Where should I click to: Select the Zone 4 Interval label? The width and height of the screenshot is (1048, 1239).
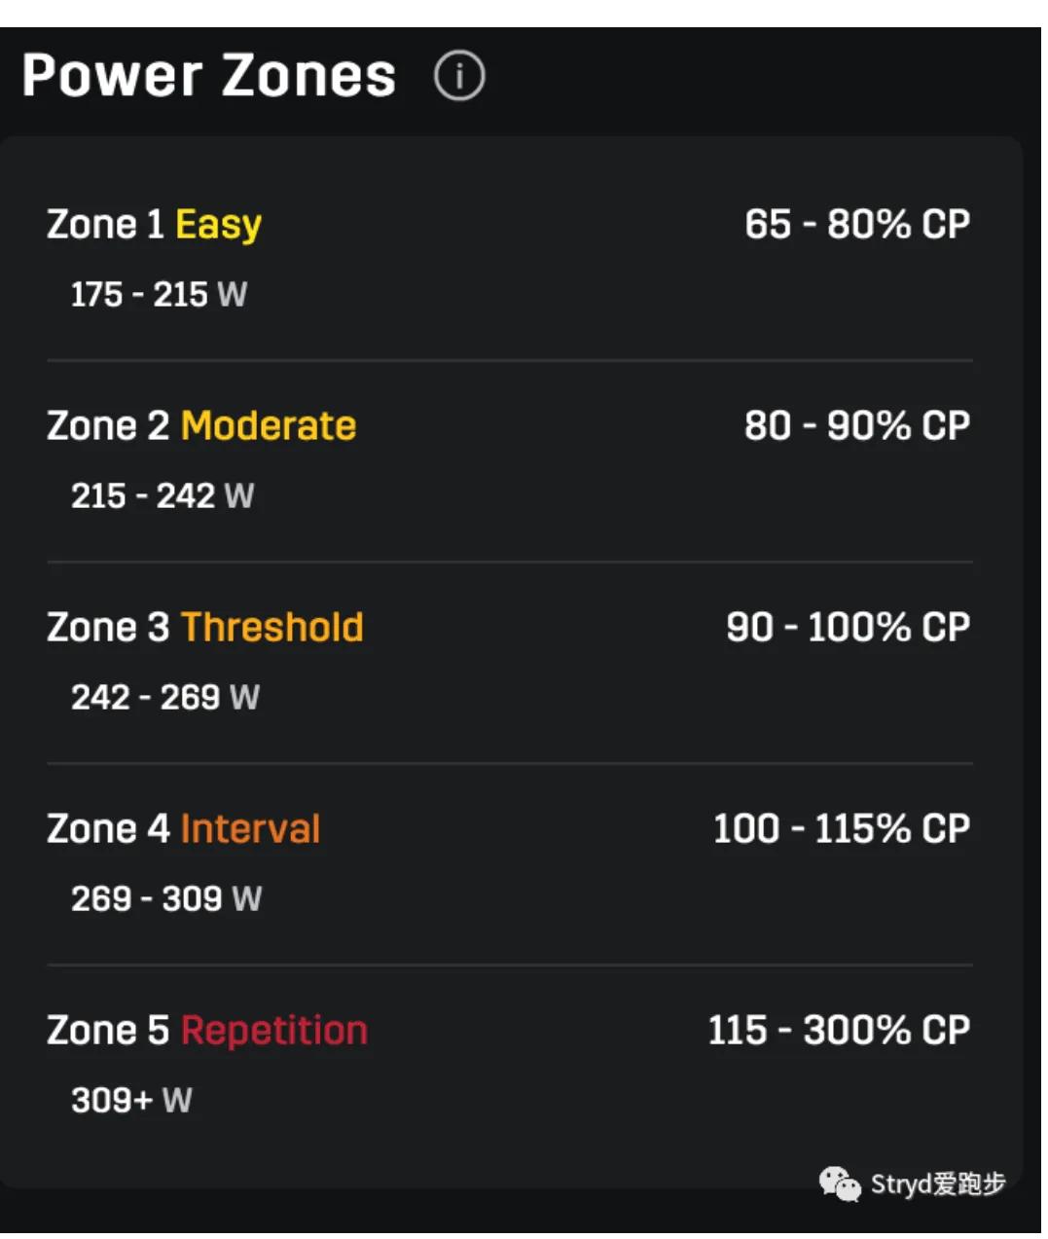click(184, 829)
